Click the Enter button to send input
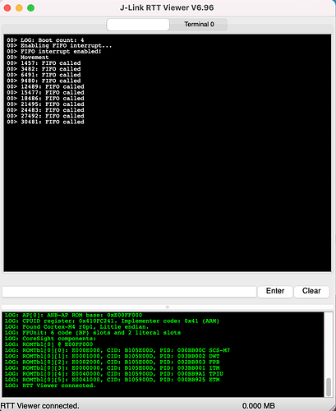This screenshot has width=336, height=411. click(275, 291)
